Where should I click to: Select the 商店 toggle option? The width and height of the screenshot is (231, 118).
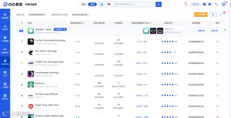coord(92,4)
